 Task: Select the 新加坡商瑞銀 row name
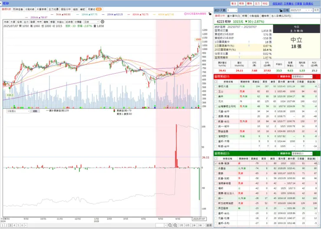226,203
